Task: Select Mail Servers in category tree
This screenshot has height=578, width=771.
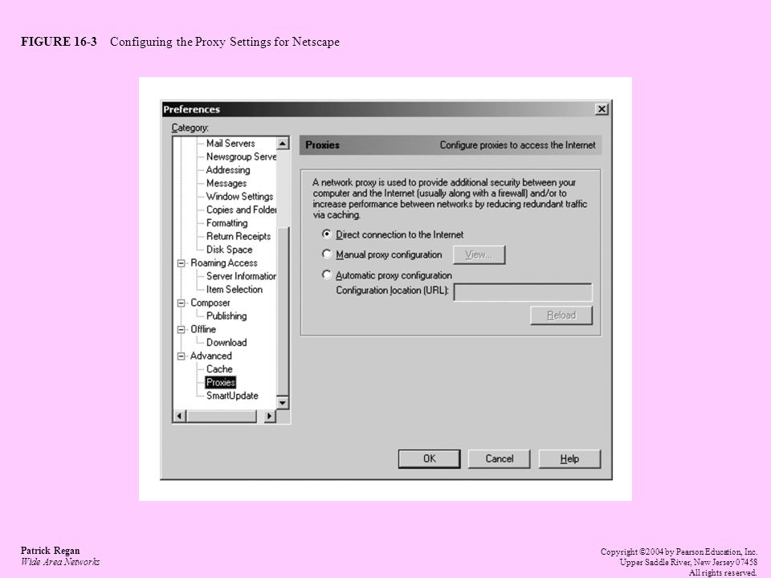Action: (230, 143)
